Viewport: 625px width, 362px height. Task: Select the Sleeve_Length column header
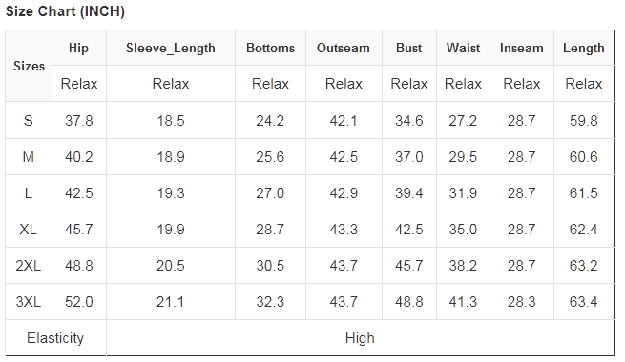[171, 48]
